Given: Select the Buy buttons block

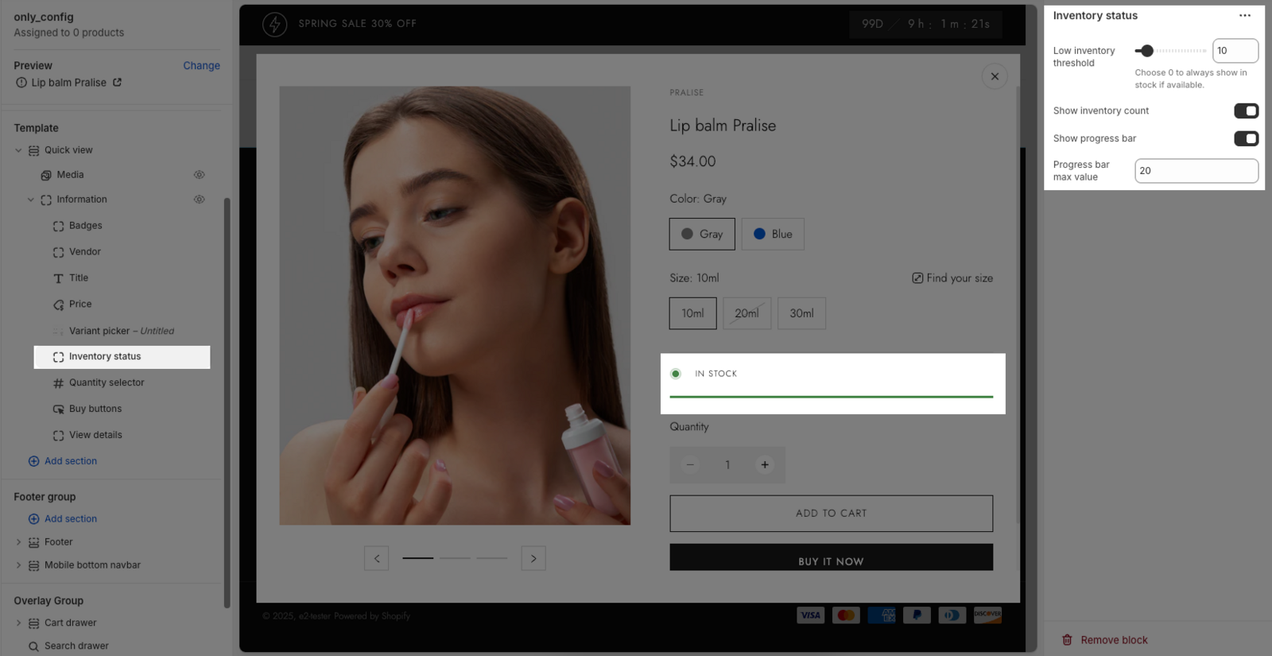Looking at the screenshot, I should click(x=95, y=410).
